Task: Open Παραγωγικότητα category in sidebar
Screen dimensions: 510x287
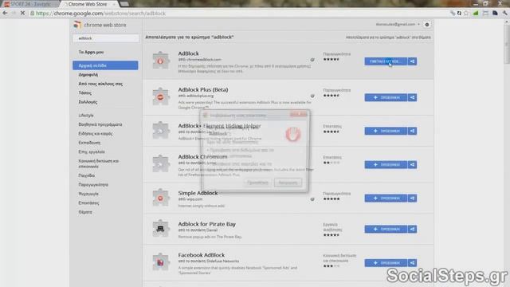Action: [93, 184]
